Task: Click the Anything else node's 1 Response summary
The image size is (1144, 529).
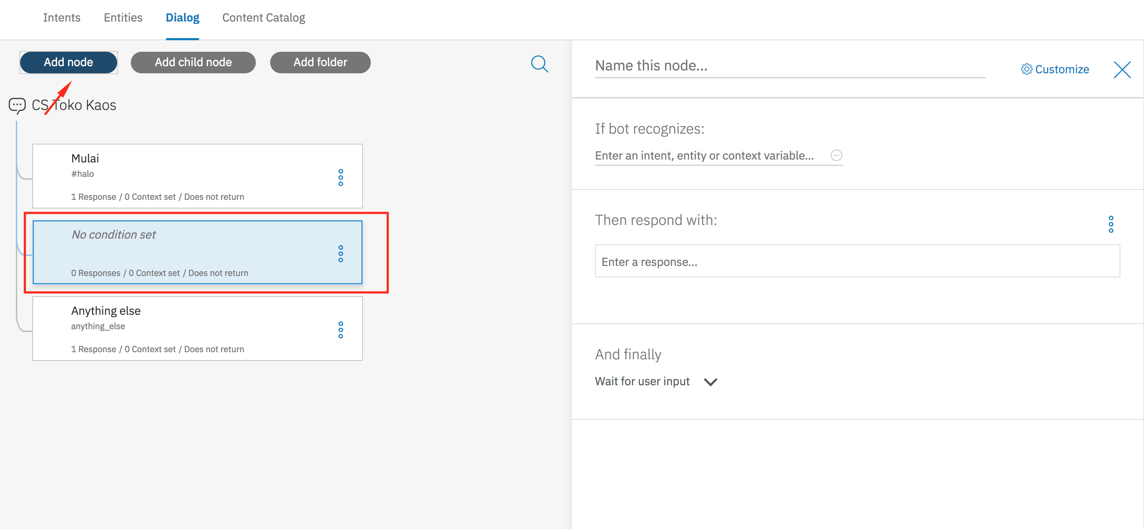Action: pyautogui.click(x=157, y=349)
